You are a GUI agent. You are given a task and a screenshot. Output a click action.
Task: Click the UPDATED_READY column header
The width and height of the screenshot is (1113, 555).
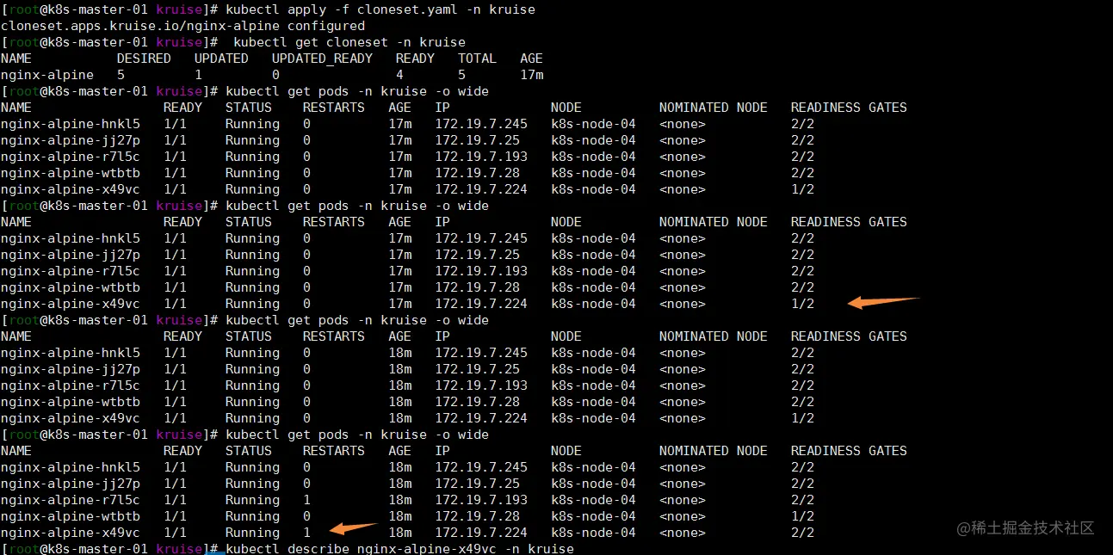(x=322, y=59)
